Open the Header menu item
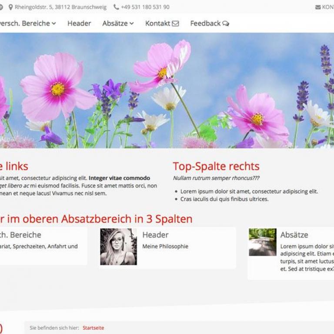Viewport: 334px width, 334px height. click(79, 23)
